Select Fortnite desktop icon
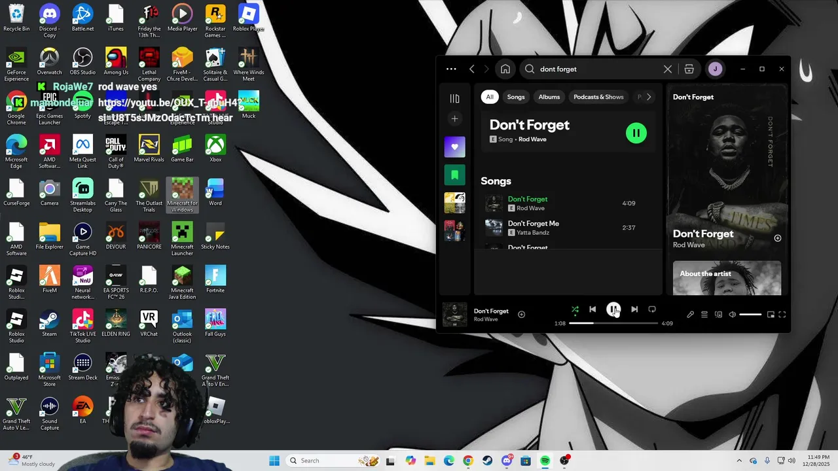 (215, 280)
